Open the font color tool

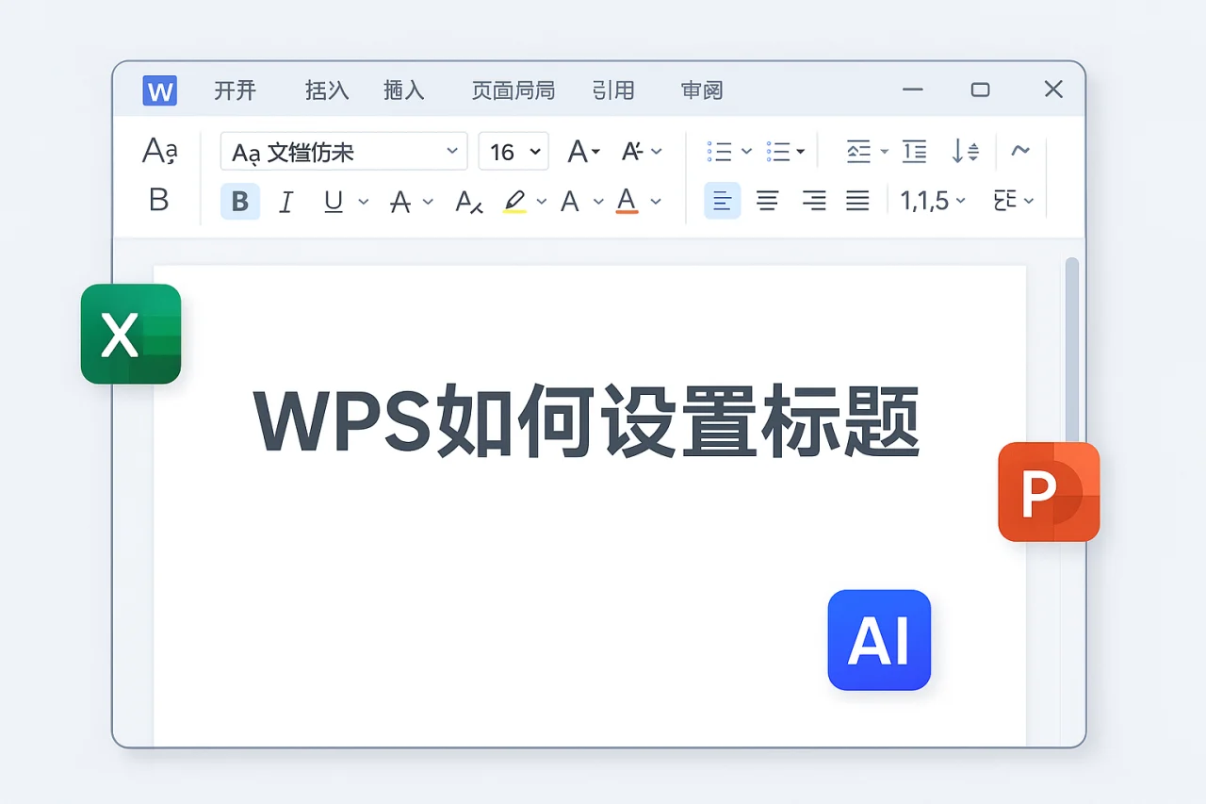tap(627, 201)
